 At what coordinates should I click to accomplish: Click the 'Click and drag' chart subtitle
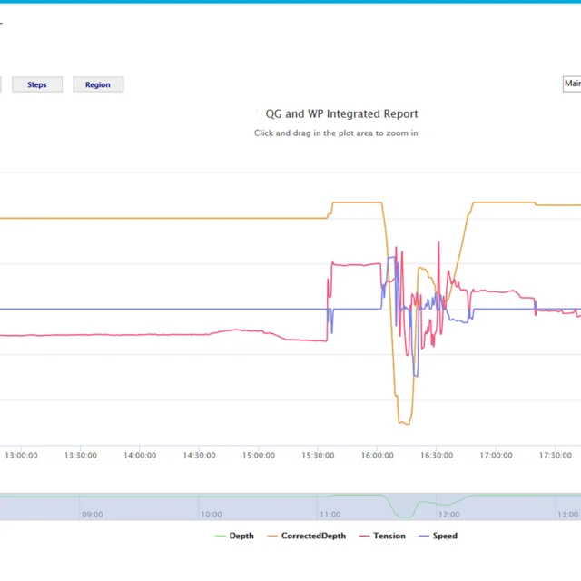pyautogui.click(x=336, y=133)
